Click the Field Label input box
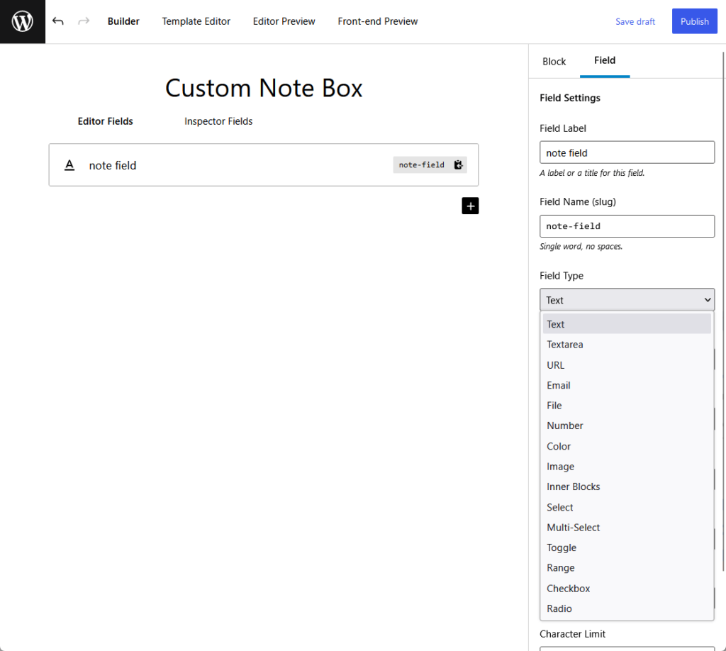The image size is (726, 651). pos(627,152)
